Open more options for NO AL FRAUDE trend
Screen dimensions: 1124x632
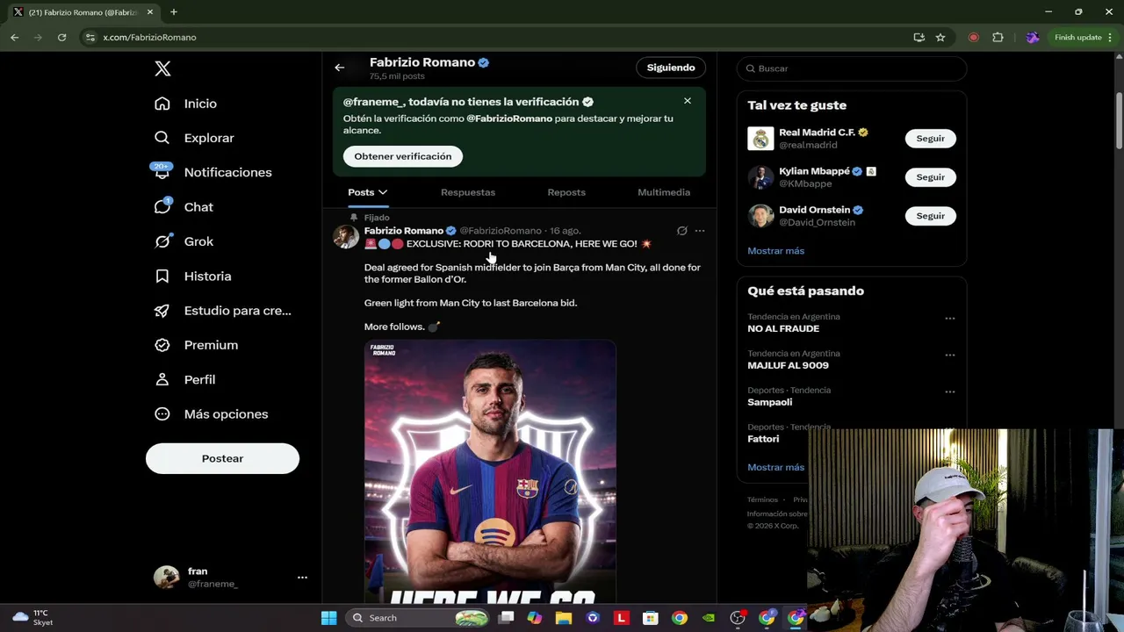point(949,318)
